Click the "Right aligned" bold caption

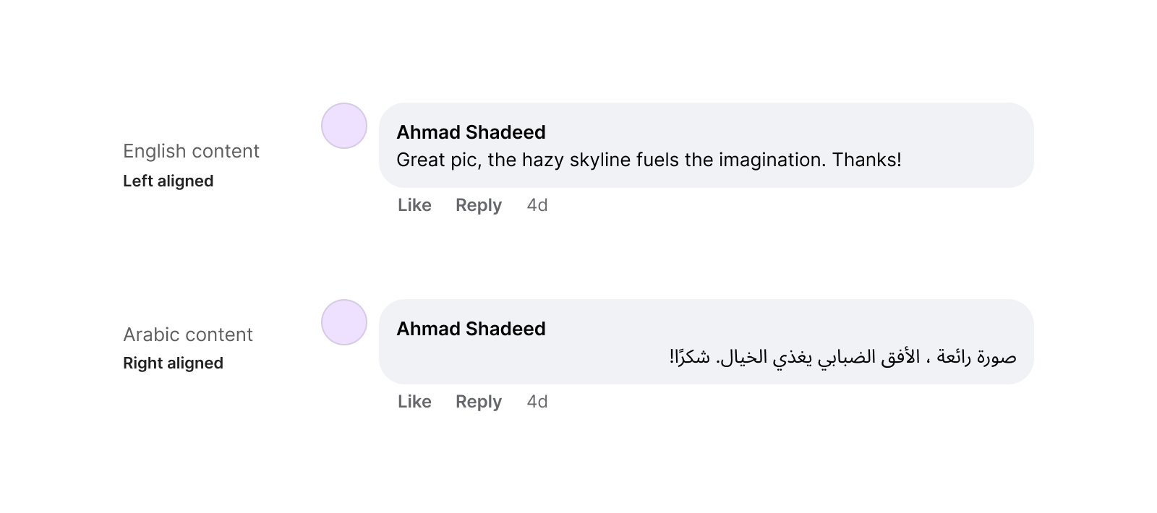[x=173, y=363]
